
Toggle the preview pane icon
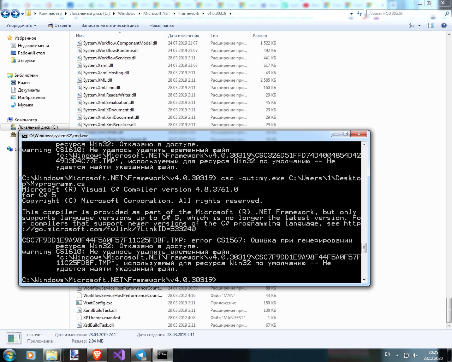coord(431,25)
